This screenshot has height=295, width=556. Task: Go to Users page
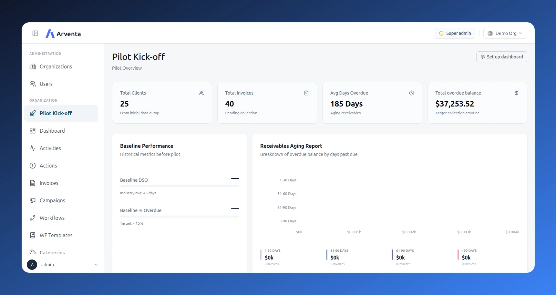[61, 84]
